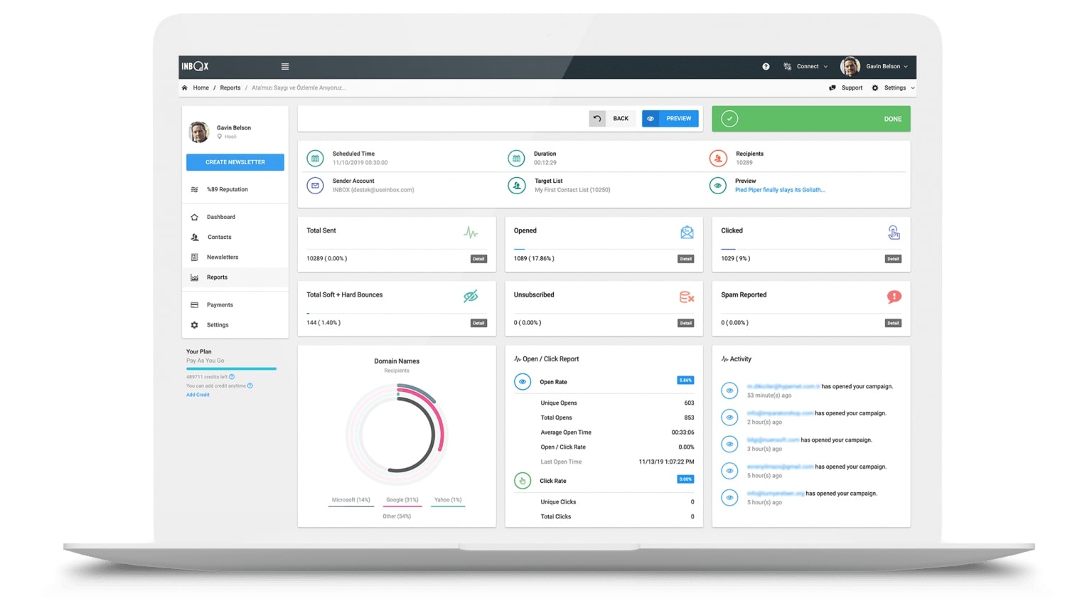Open Detail for Total Sent
1092x606 pixels.
click(478, 259)
